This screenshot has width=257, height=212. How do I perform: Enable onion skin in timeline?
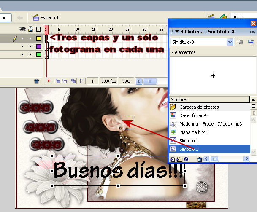coord(57,81)
